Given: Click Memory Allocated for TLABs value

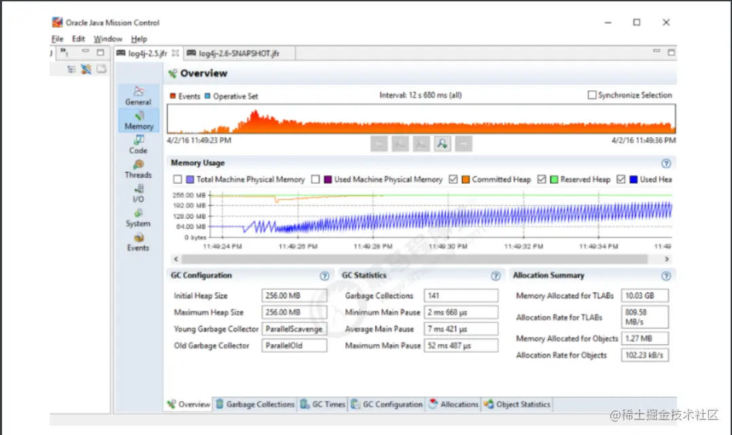Looking at the screenshot, I should pos(645,296).
